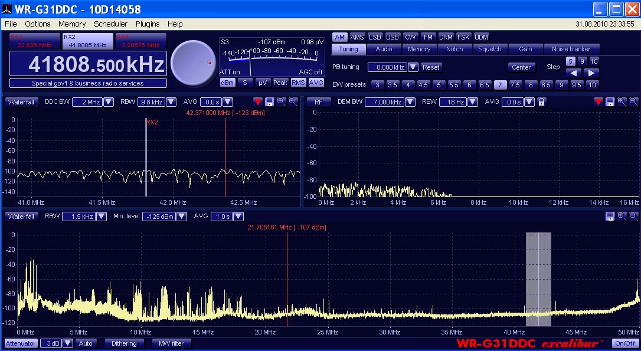This screenshot has width=641, height=351.
Task: Click the 41808.500 kHz frequency display
Action: [x=88, y=64]
